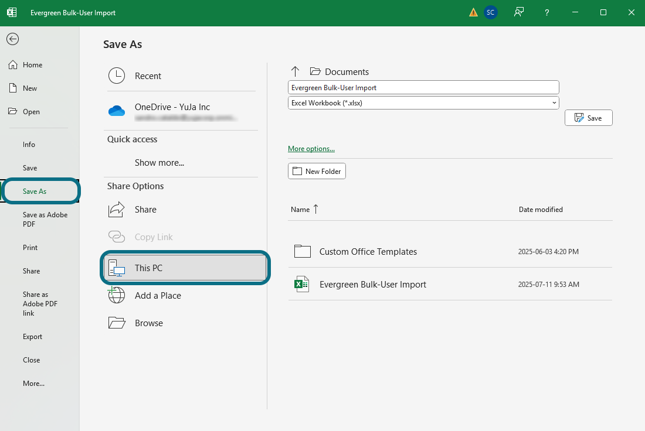Click the Save button
Viewport: 645px width, 431px height.
pos(588,118)
